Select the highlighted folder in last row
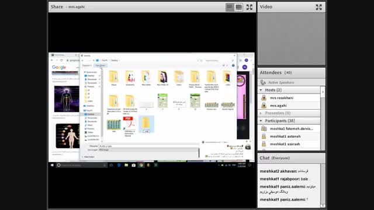 pos(146,124)
